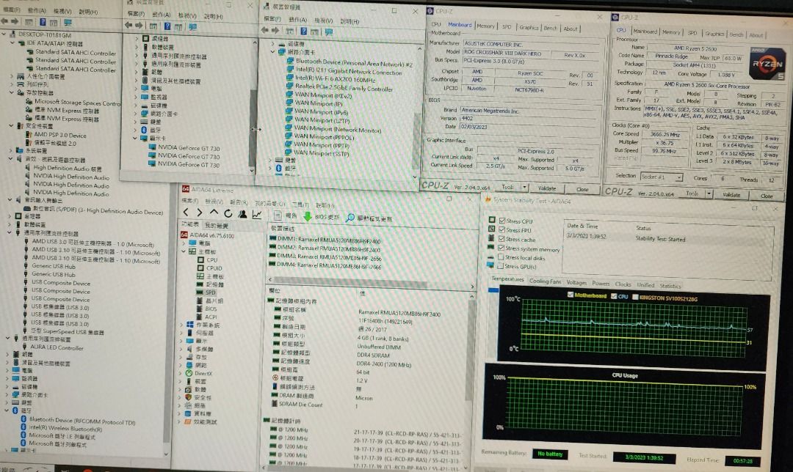
Task: Select the 'Stability Test Started' log row
Action: [667, 237]
